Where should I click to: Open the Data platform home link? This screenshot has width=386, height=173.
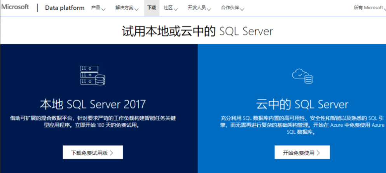pos(65,8)
